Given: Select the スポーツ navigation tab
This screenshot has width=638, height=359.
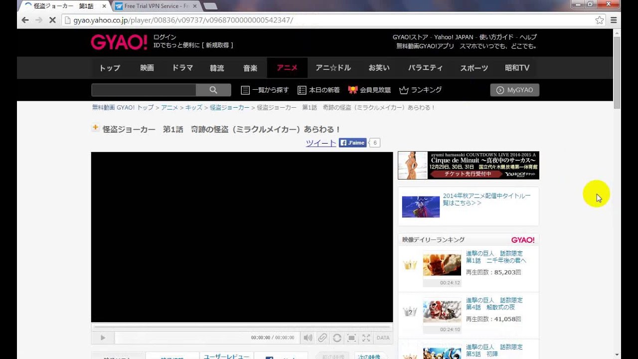Looking at the screenshot, I should 474,68.
